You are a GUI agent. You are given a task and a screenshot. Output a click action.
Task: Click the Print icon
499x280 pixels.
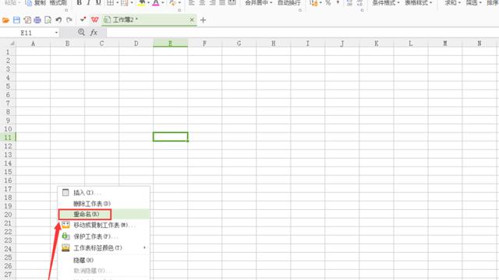[x=37, y=20]
